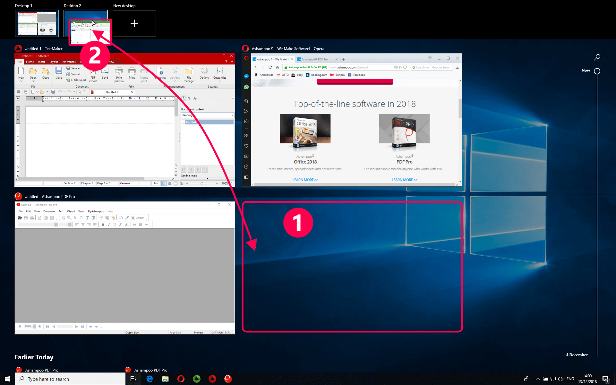Click the Opera downloads icon
This screenshot has height=385, width=616.
tap(457, 67)
